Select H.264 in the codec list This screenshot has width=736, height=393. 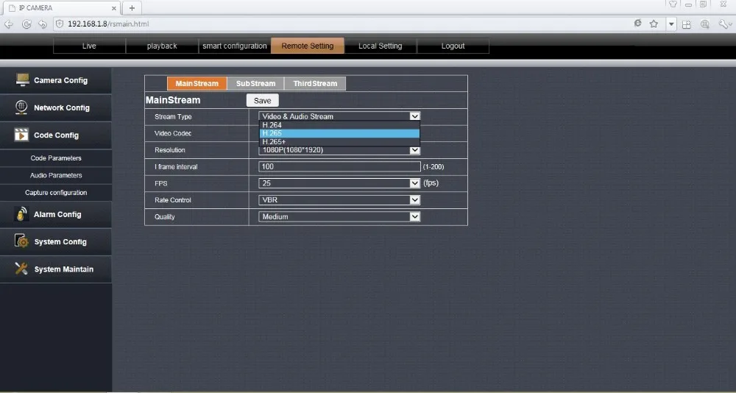coord(339,125)
